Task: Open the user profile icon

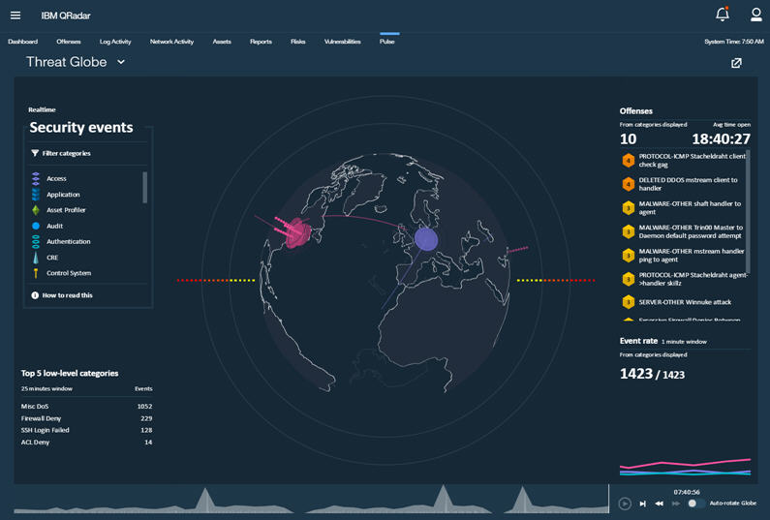Action: (756, 15)
